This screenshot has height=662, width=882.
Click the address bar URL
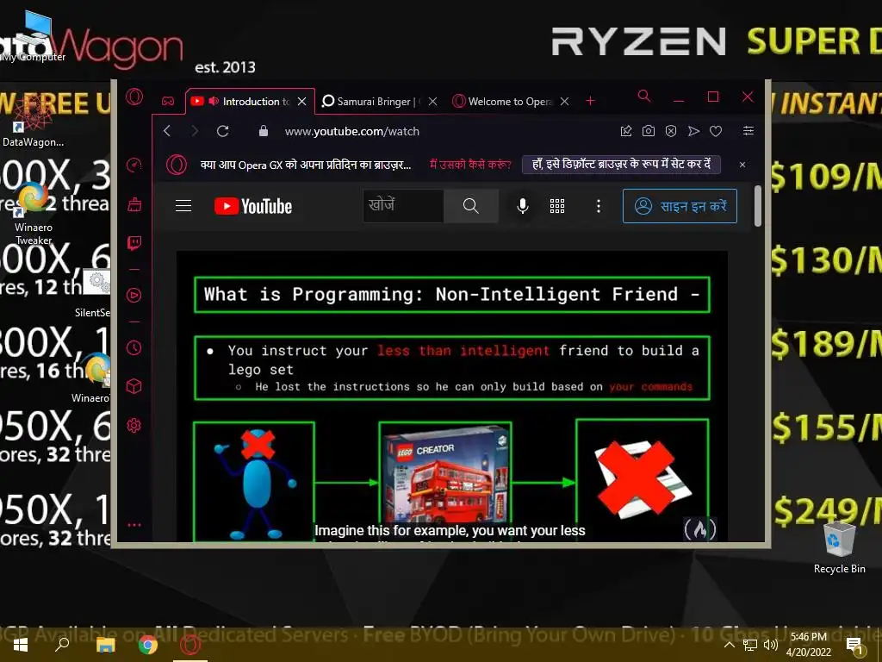(x=351, y=131)
